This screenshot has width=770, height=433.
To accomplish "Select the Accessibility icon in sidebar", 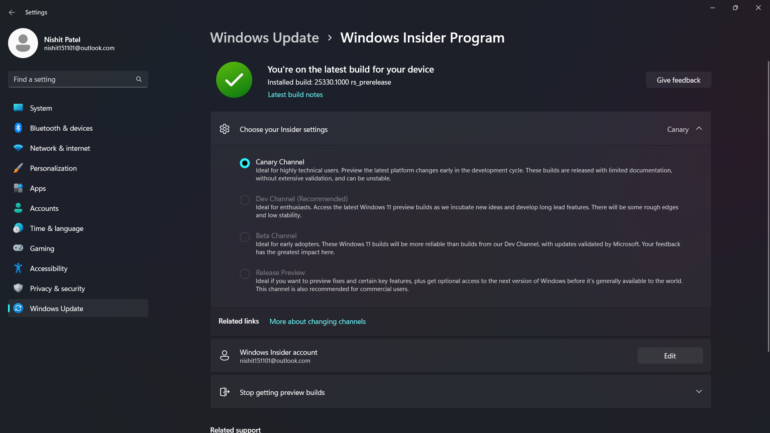I will point(18,268).
